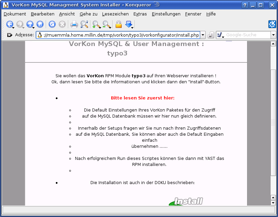Click the Forward navigation arrow icon

pyautogui.click(x=20, y=24)
